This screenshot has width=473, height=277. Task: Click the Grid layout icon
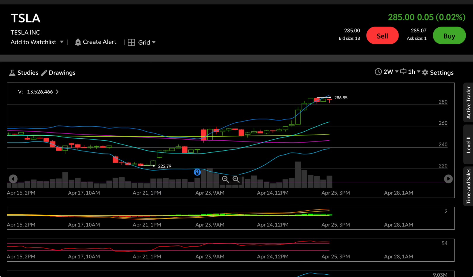[x=131, y=43]
